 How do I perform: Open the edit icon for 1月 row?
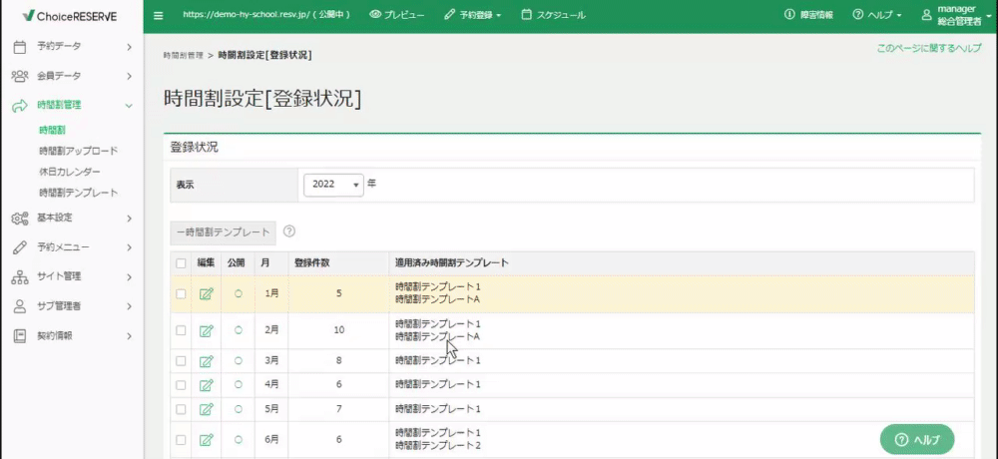point(207,294)
